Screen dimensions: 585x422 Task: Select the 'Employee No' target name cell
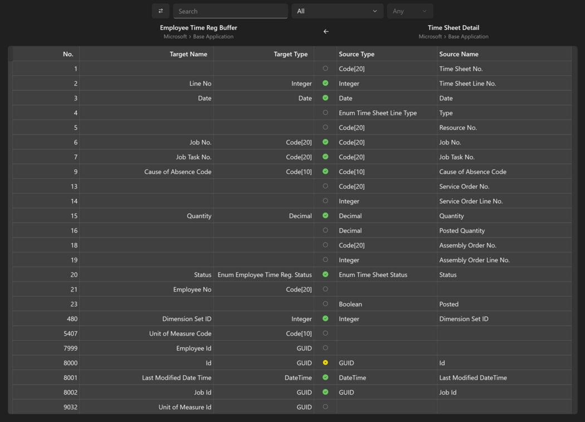click(146, 289)
